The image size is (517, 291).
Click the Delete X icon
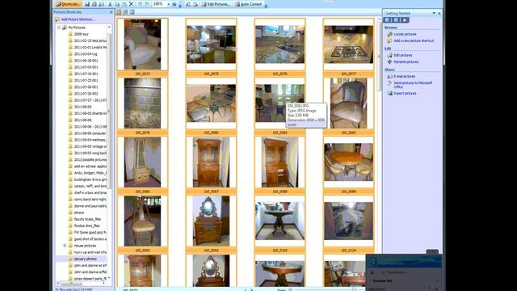tap(131, 4)
